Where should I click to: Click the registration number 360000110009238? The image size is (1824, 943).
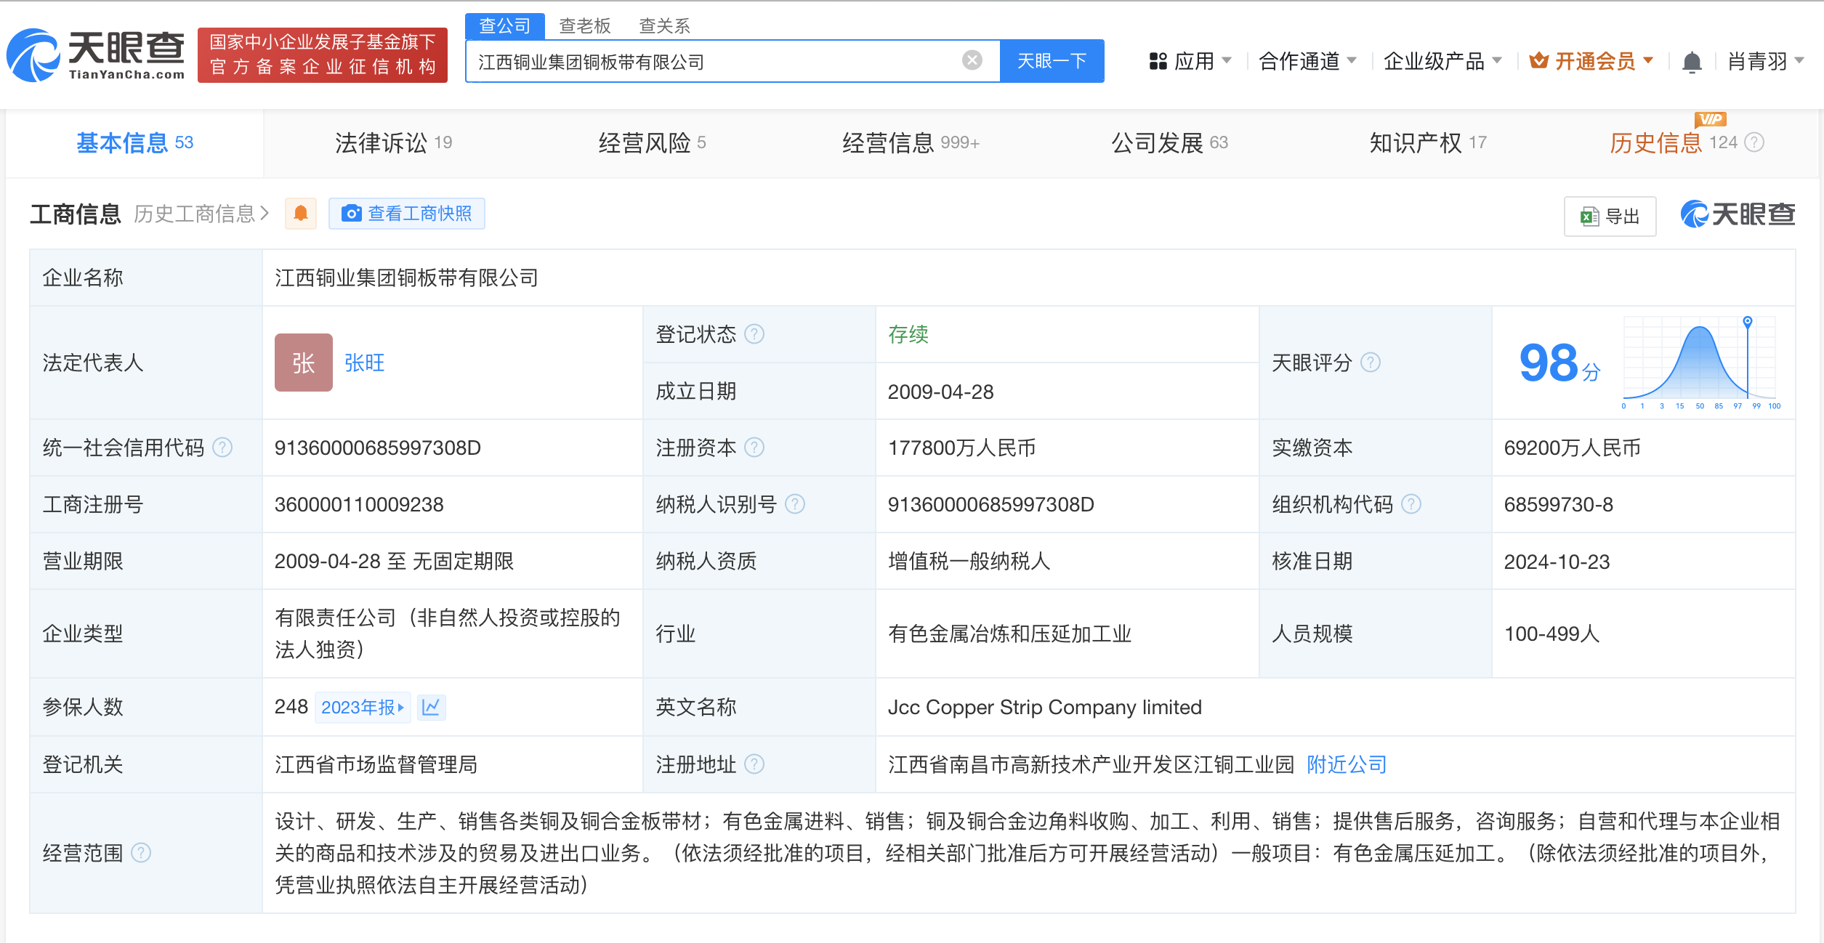(x=359, y=504)
